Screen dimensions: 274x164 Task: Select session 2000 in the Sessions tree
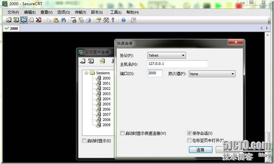[106, 78]
